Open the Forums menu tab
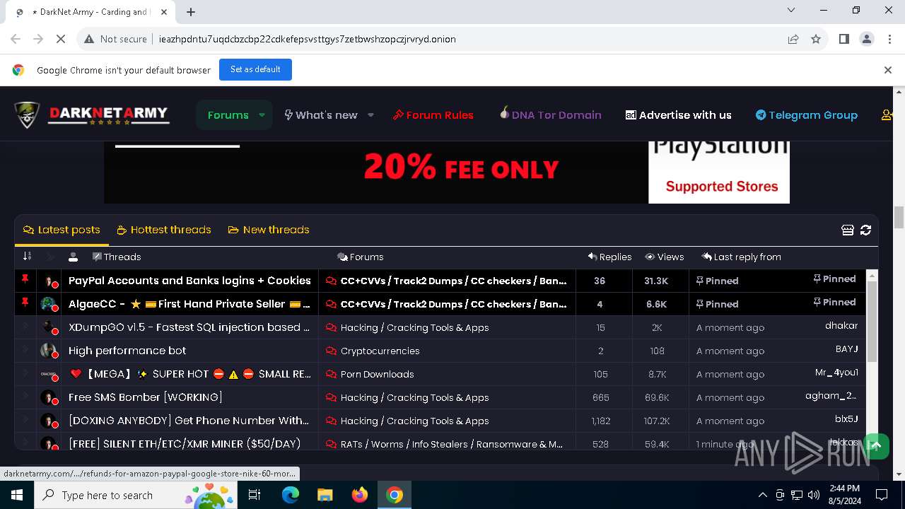Image resolution: width=905 pixels, height=509 pixels. click(228, 115)
